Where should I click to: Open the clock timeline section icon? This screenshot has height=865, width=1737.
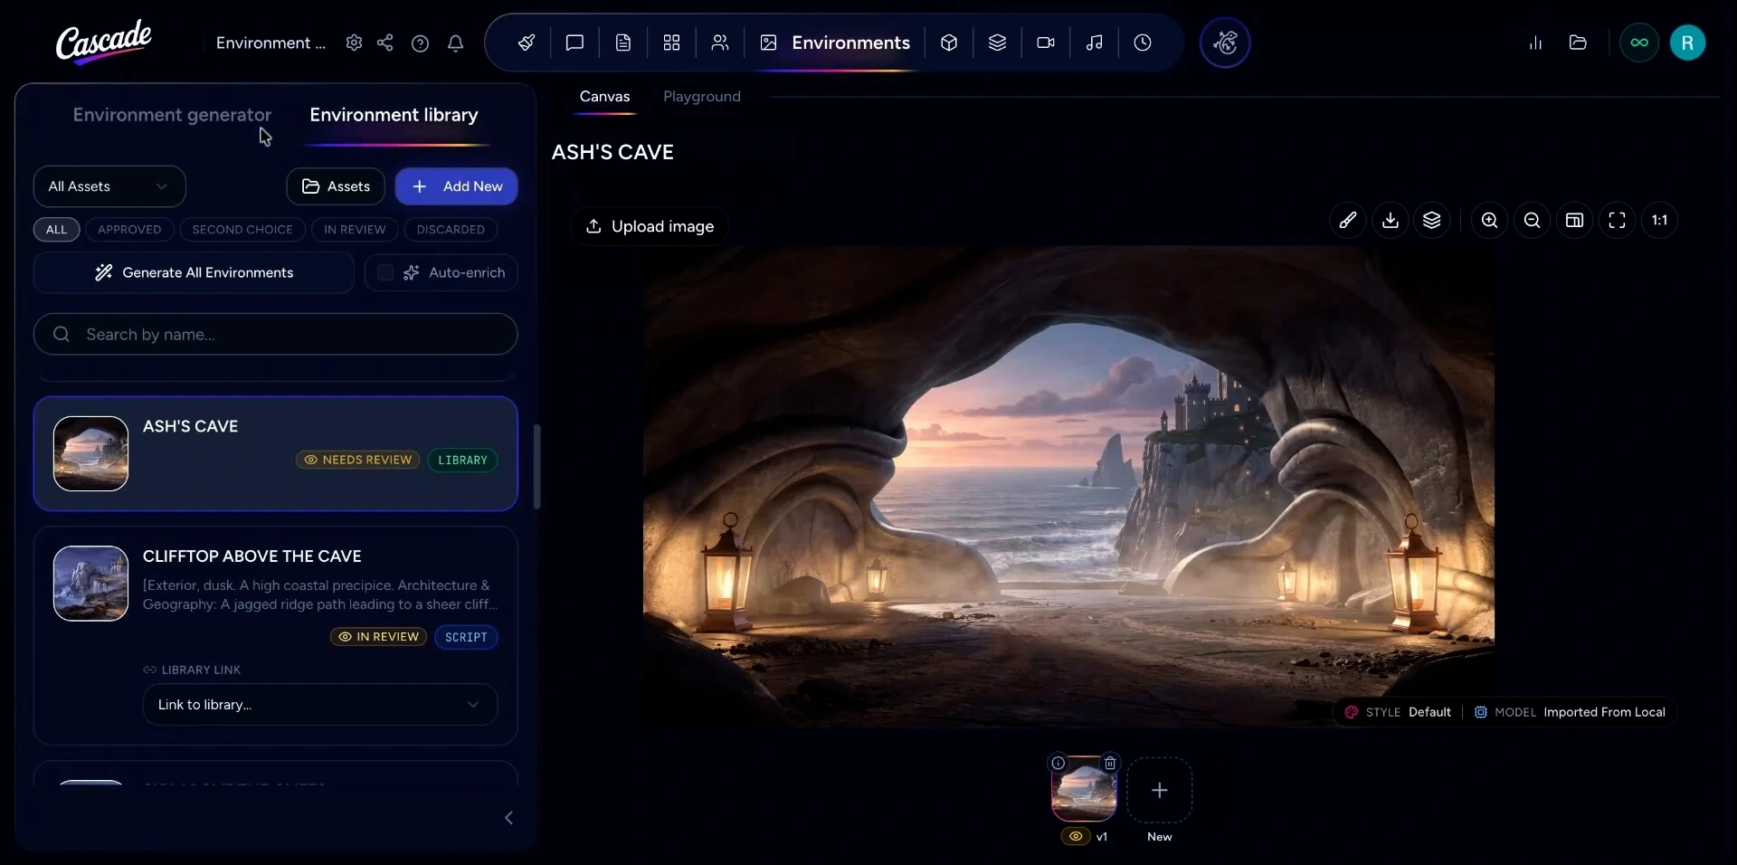1143,43
